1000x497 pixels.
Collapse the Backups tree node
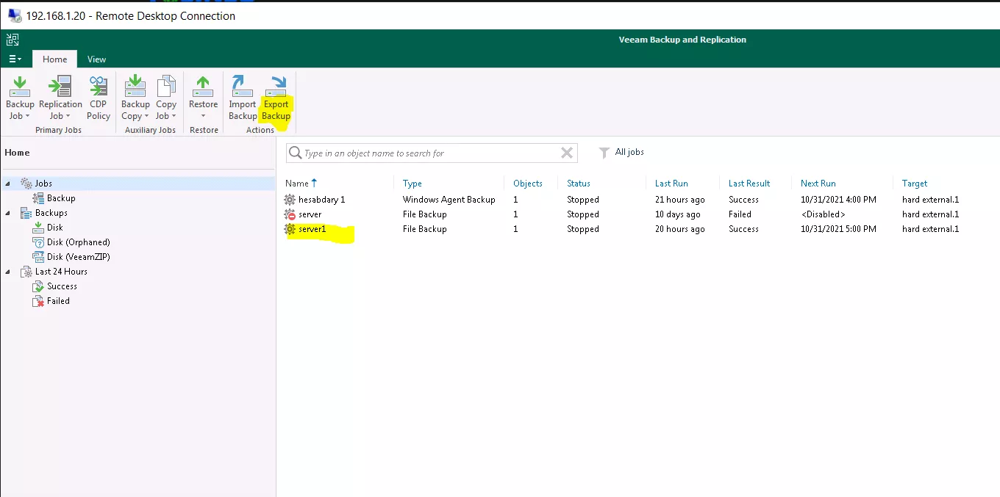pyautogui.click(x=7, y=213)
